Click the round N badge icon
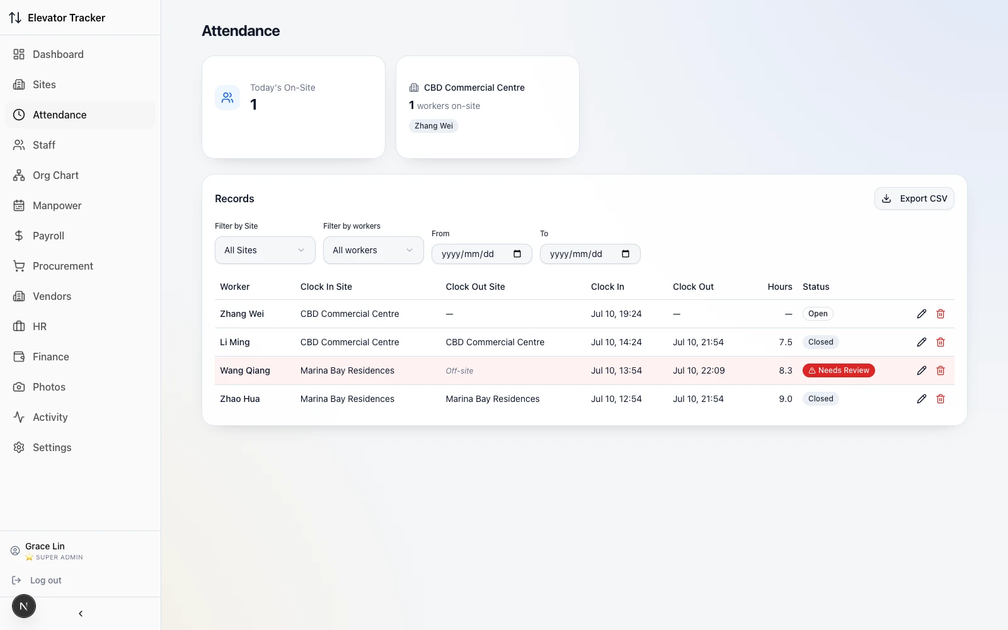Viewport: 1008px width, 630px height. point(24,606)
